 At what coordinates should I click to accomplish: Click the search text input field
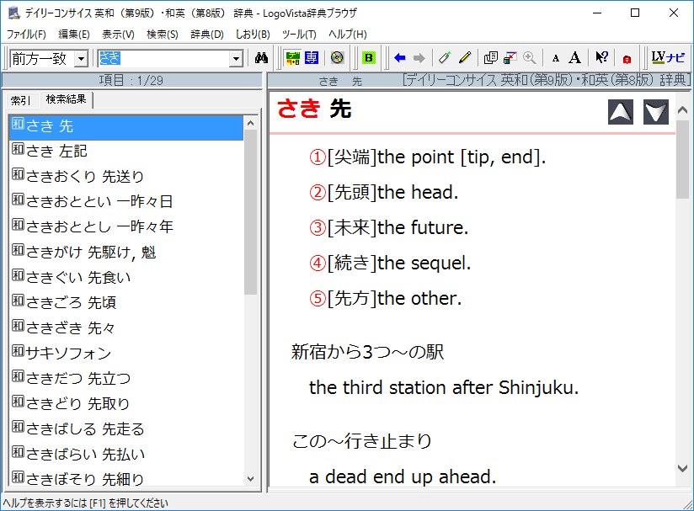[x=163, y=58]
